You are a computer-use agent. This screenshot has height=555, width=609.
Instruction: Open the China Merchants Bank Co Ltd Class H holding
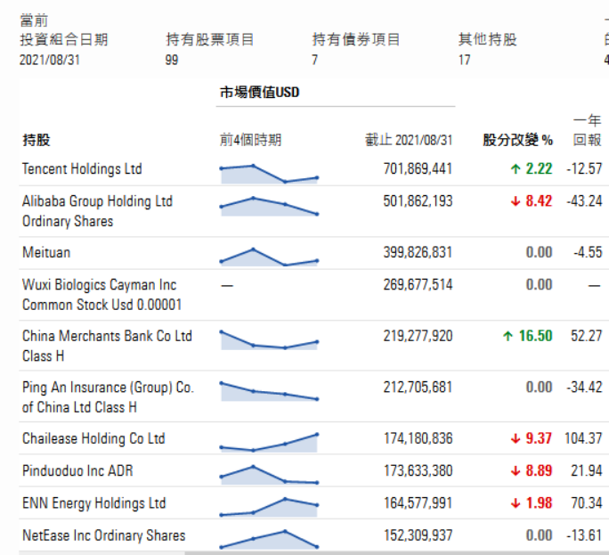click(107, 346)
